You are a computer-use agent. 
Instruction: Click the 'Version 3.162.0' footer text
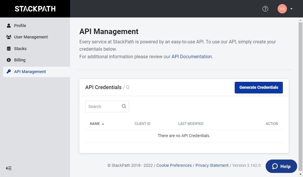click(x=246, y=165)
